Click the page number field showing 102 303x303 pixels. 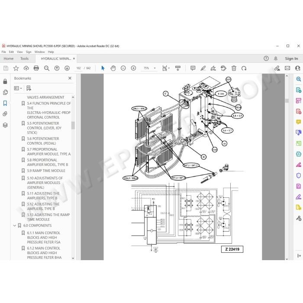point(78,68)
